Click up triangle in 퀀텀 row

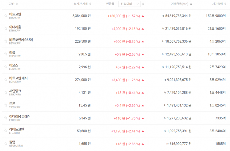pyautogui.click(x=143, y=144)
